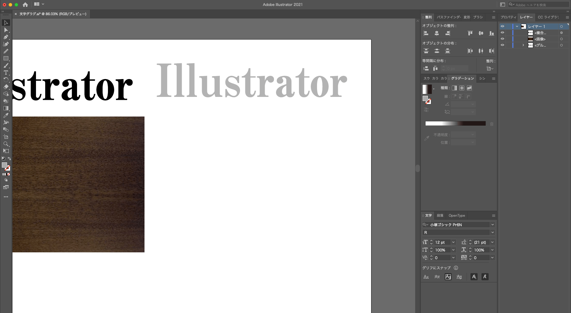Select the Eraser tool
The width and height of the screenshot is (571, 313).
(6, 87)
